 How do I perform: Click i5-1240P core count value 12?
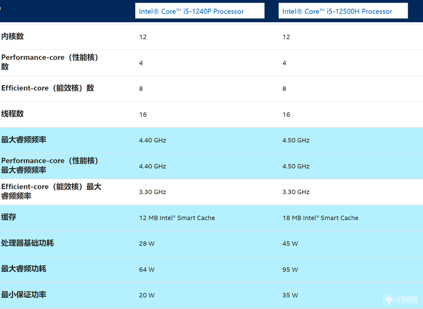click(x=143, y=37)
